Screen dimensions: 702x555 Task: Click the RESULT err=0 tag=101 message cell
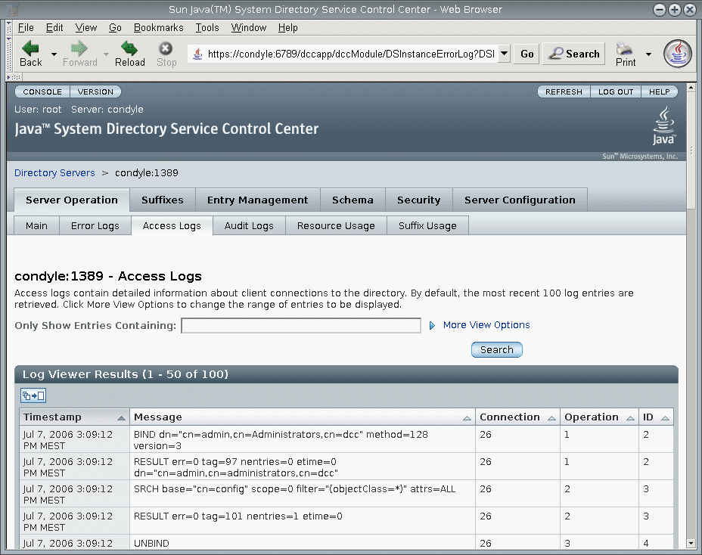click(x=302, y=522)
